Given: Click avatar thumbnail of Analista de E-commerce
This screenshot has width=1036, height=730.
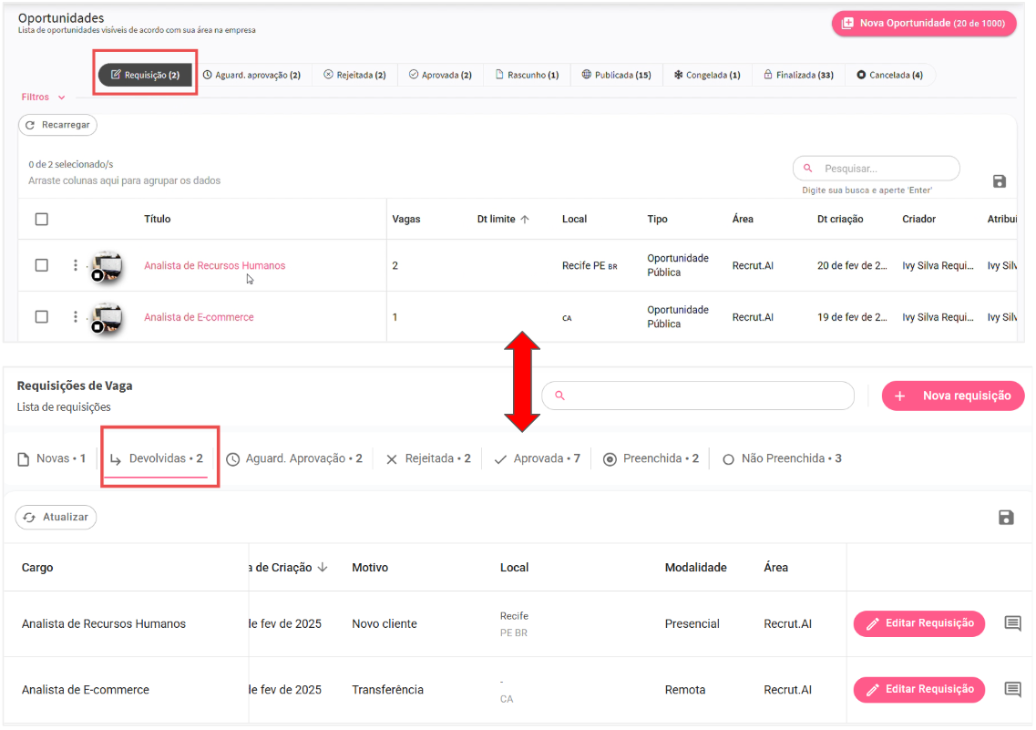Looking at the screenshot, I should 106,317.
